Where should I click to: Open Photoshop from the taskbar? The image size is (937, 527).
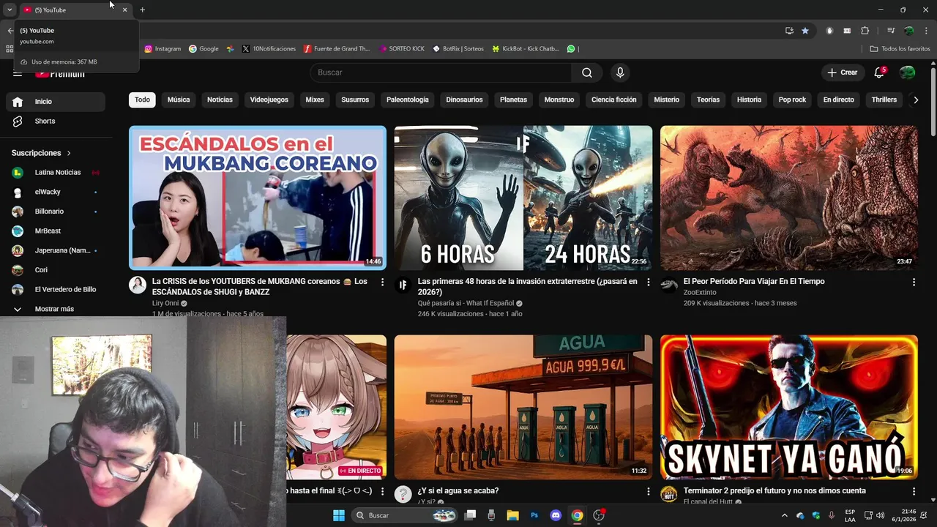tap(534, 515)
